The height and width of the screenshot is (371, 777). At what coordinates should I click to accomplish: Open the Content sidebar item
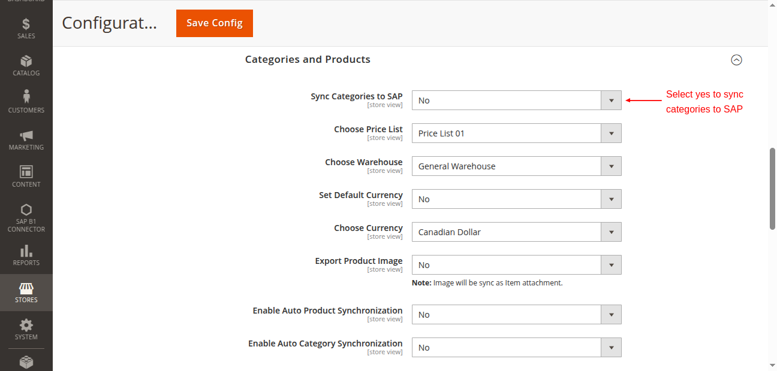point(26,175)
